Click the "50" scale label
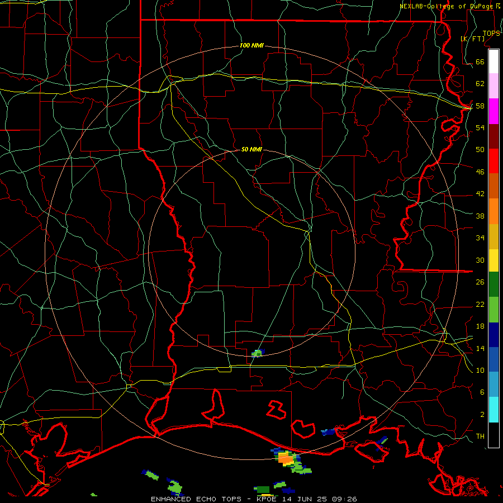Viewport: 503px width, 503px height. point(480,149)
